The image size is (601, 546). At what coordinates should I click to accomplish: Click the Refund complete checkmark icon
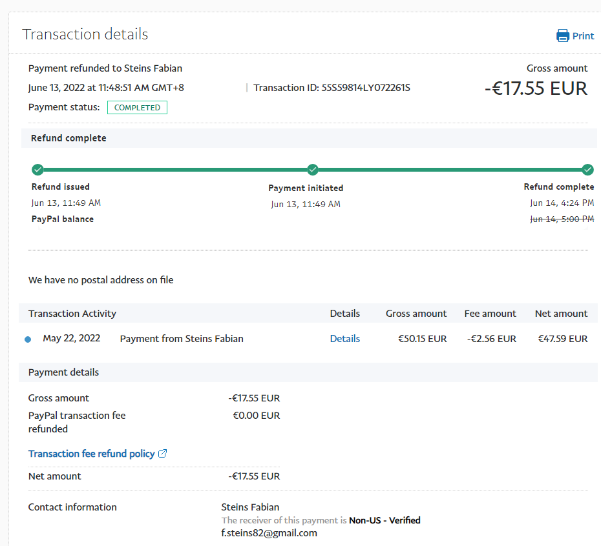tap(587, 170)
